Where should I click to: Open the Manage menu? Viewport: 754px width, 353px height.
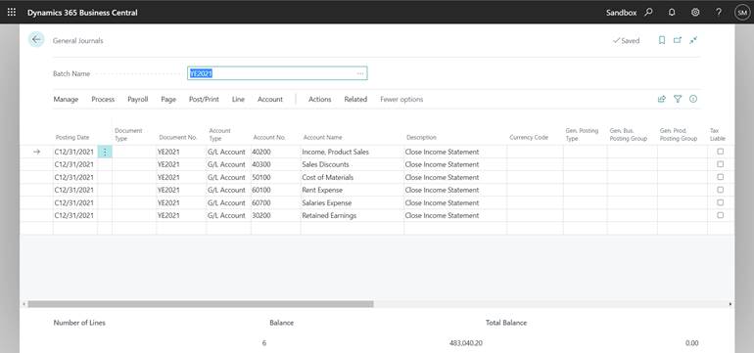[66, 99]
